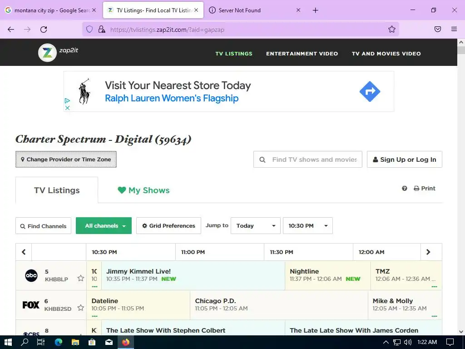
Task: Click the FOX channel logo
Action: point(31,305)
